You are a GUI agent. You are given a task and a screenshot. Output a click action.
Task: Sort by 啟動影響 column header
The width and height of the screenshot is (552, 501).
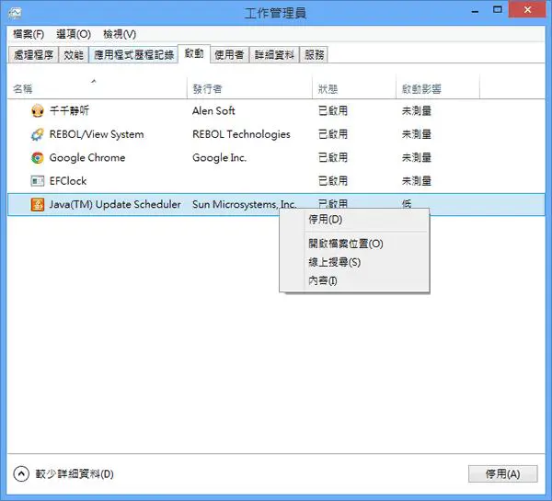coord(438,88)
